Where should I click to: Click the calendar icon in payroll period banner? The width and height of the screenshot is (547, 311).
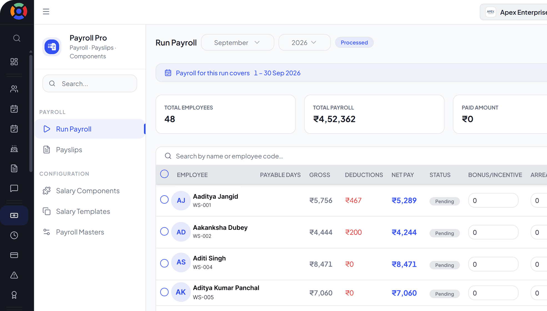tap(168, 73)
